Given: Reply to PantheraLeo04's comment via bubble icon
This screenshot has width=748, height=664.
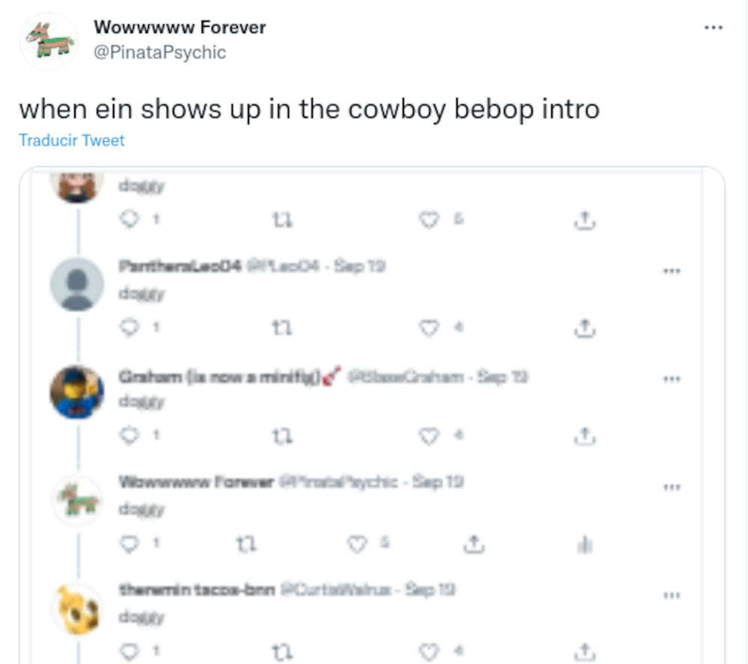Looking at the screenshot, I should [x=129, y=328].
